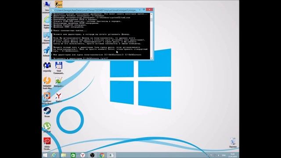This screenshot has width=281, height=158.
Task: Maximize the console installer window
Action: click(144, 10)
